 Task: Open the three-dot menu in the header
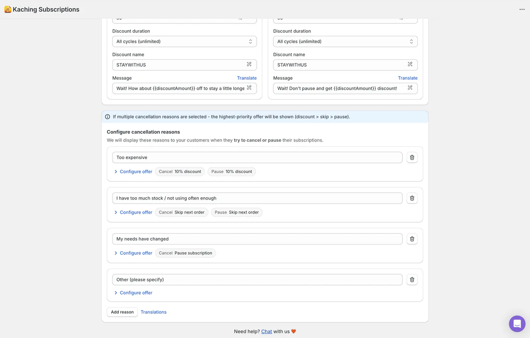(x=522, y=9)
